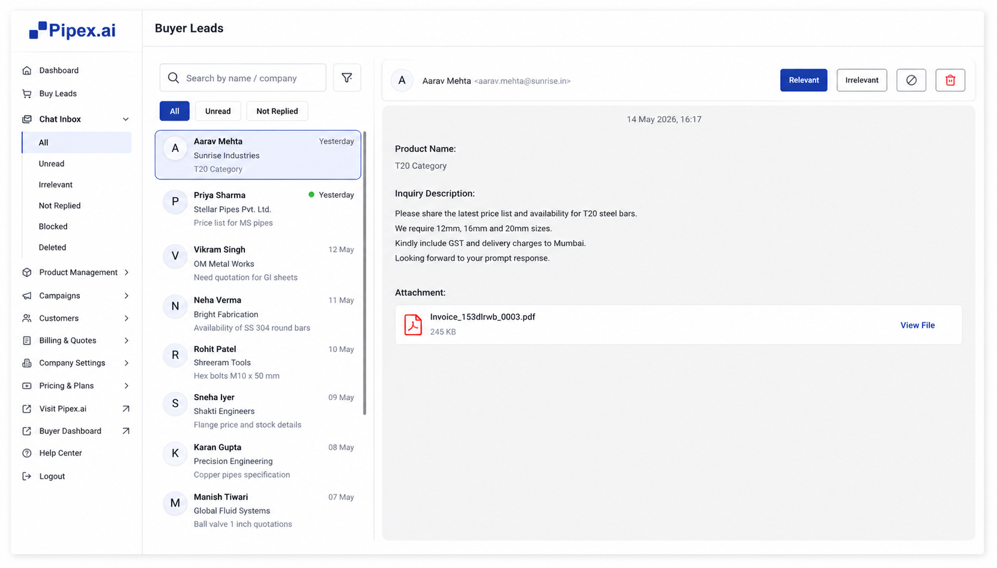Click the Need quotation for GI sheets text
This screenshot has height=568, width=997.
pyautogui.click(x=245, y=278)
